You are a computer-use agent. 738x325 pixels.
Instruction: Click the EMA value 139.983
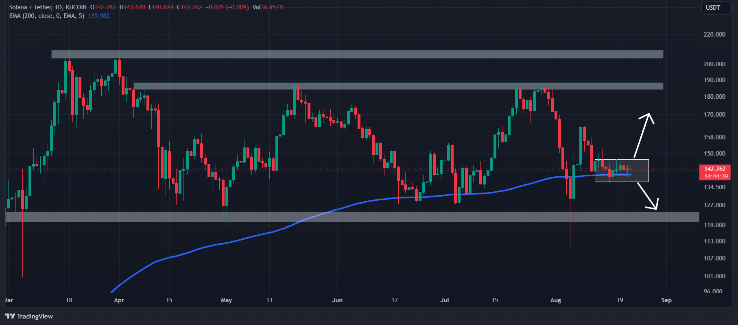coord(98,16)
